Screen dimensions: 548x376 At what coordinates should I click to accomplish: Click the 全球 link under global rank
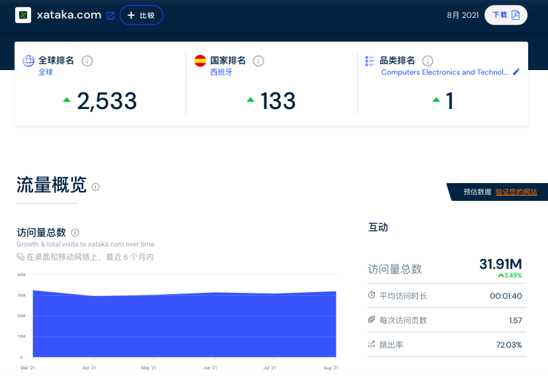click(x=46, y=72)
